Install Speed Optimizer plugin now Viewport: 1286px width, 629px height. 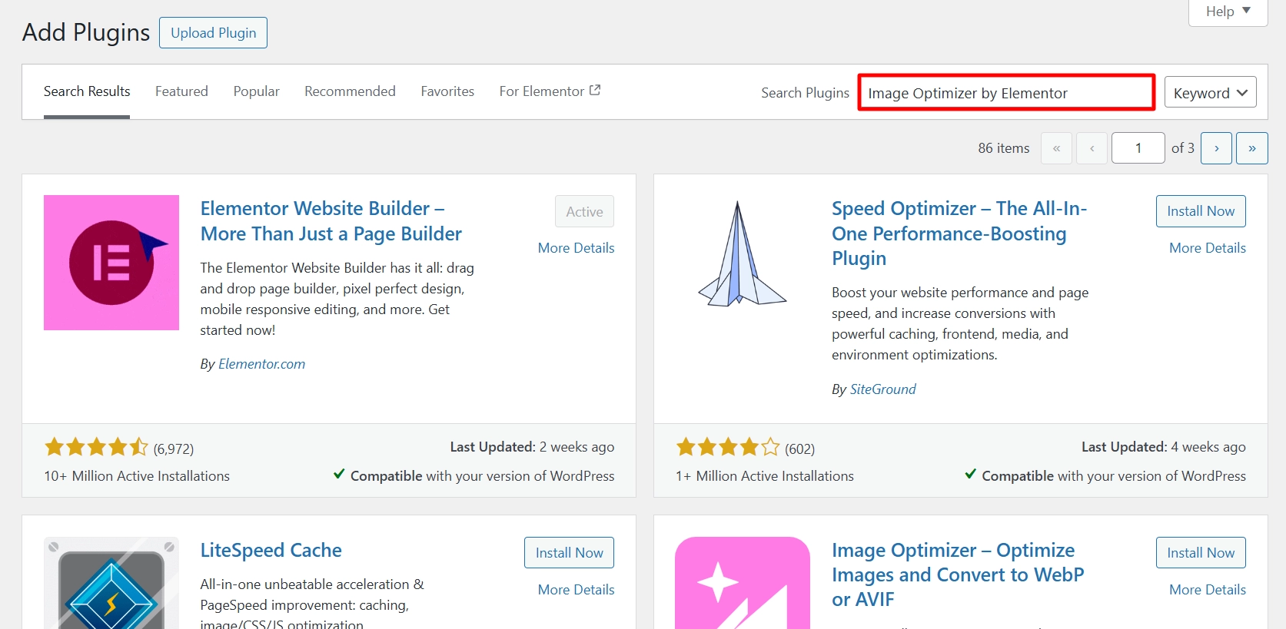click(x=1201, y=211)
